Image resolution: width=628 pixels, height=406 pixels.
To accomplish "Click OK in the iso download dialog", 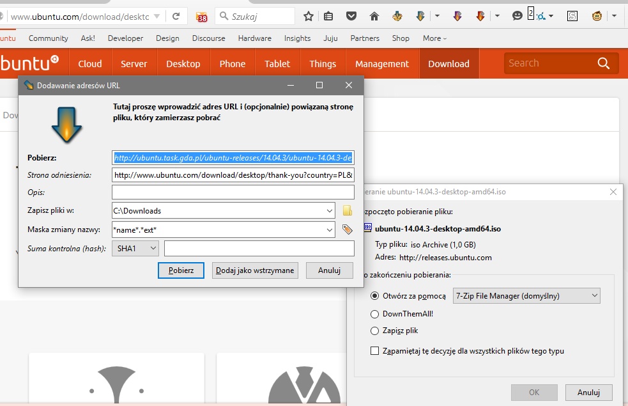I will (x=534, y=393).
